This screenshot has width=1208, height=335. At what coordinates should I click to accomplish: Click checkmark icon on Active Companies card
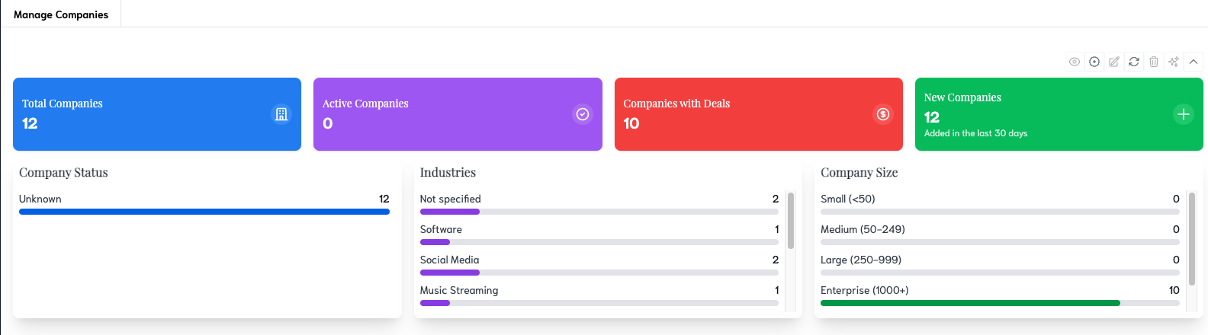pos(583,114)
